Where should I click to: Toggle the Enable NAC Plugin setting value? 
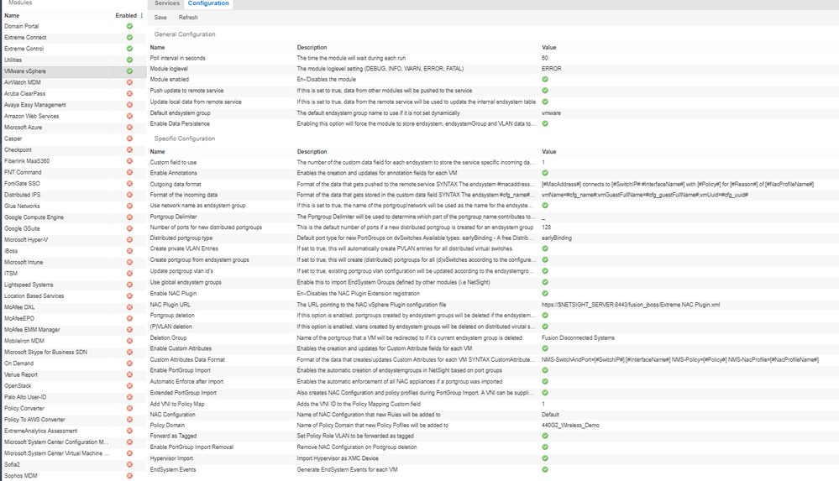tap(545, 293)
